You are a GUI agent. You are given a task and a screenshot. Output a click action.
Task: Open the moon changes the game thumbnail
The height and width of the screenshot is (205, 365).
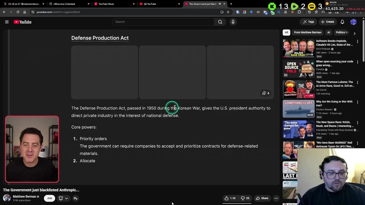298,129
